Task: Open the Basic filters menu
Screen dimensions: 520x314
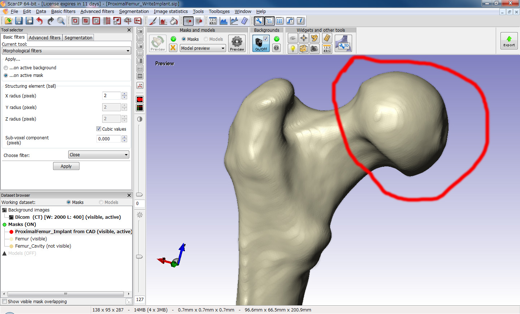Action: tap(63, 12)
